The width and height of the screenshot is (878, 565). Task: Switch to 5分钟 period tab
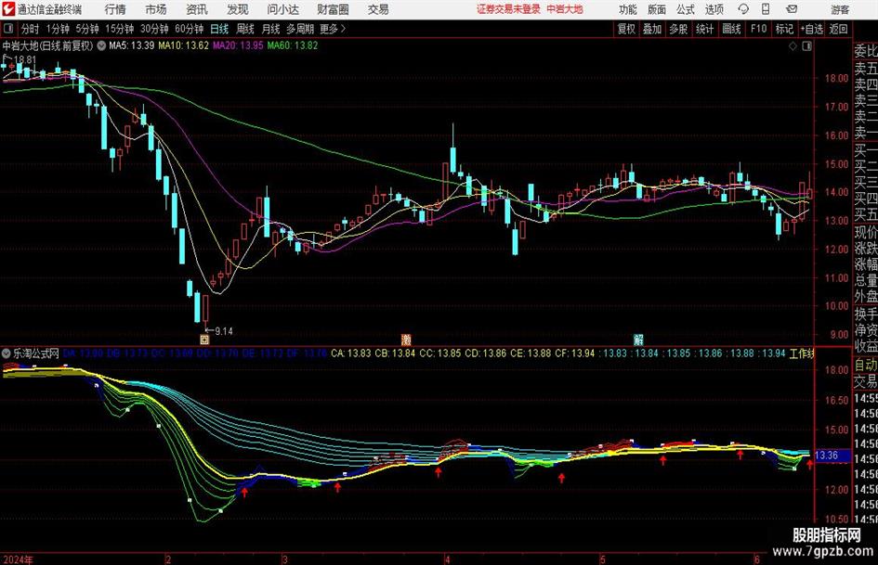(x=87, y=29)
